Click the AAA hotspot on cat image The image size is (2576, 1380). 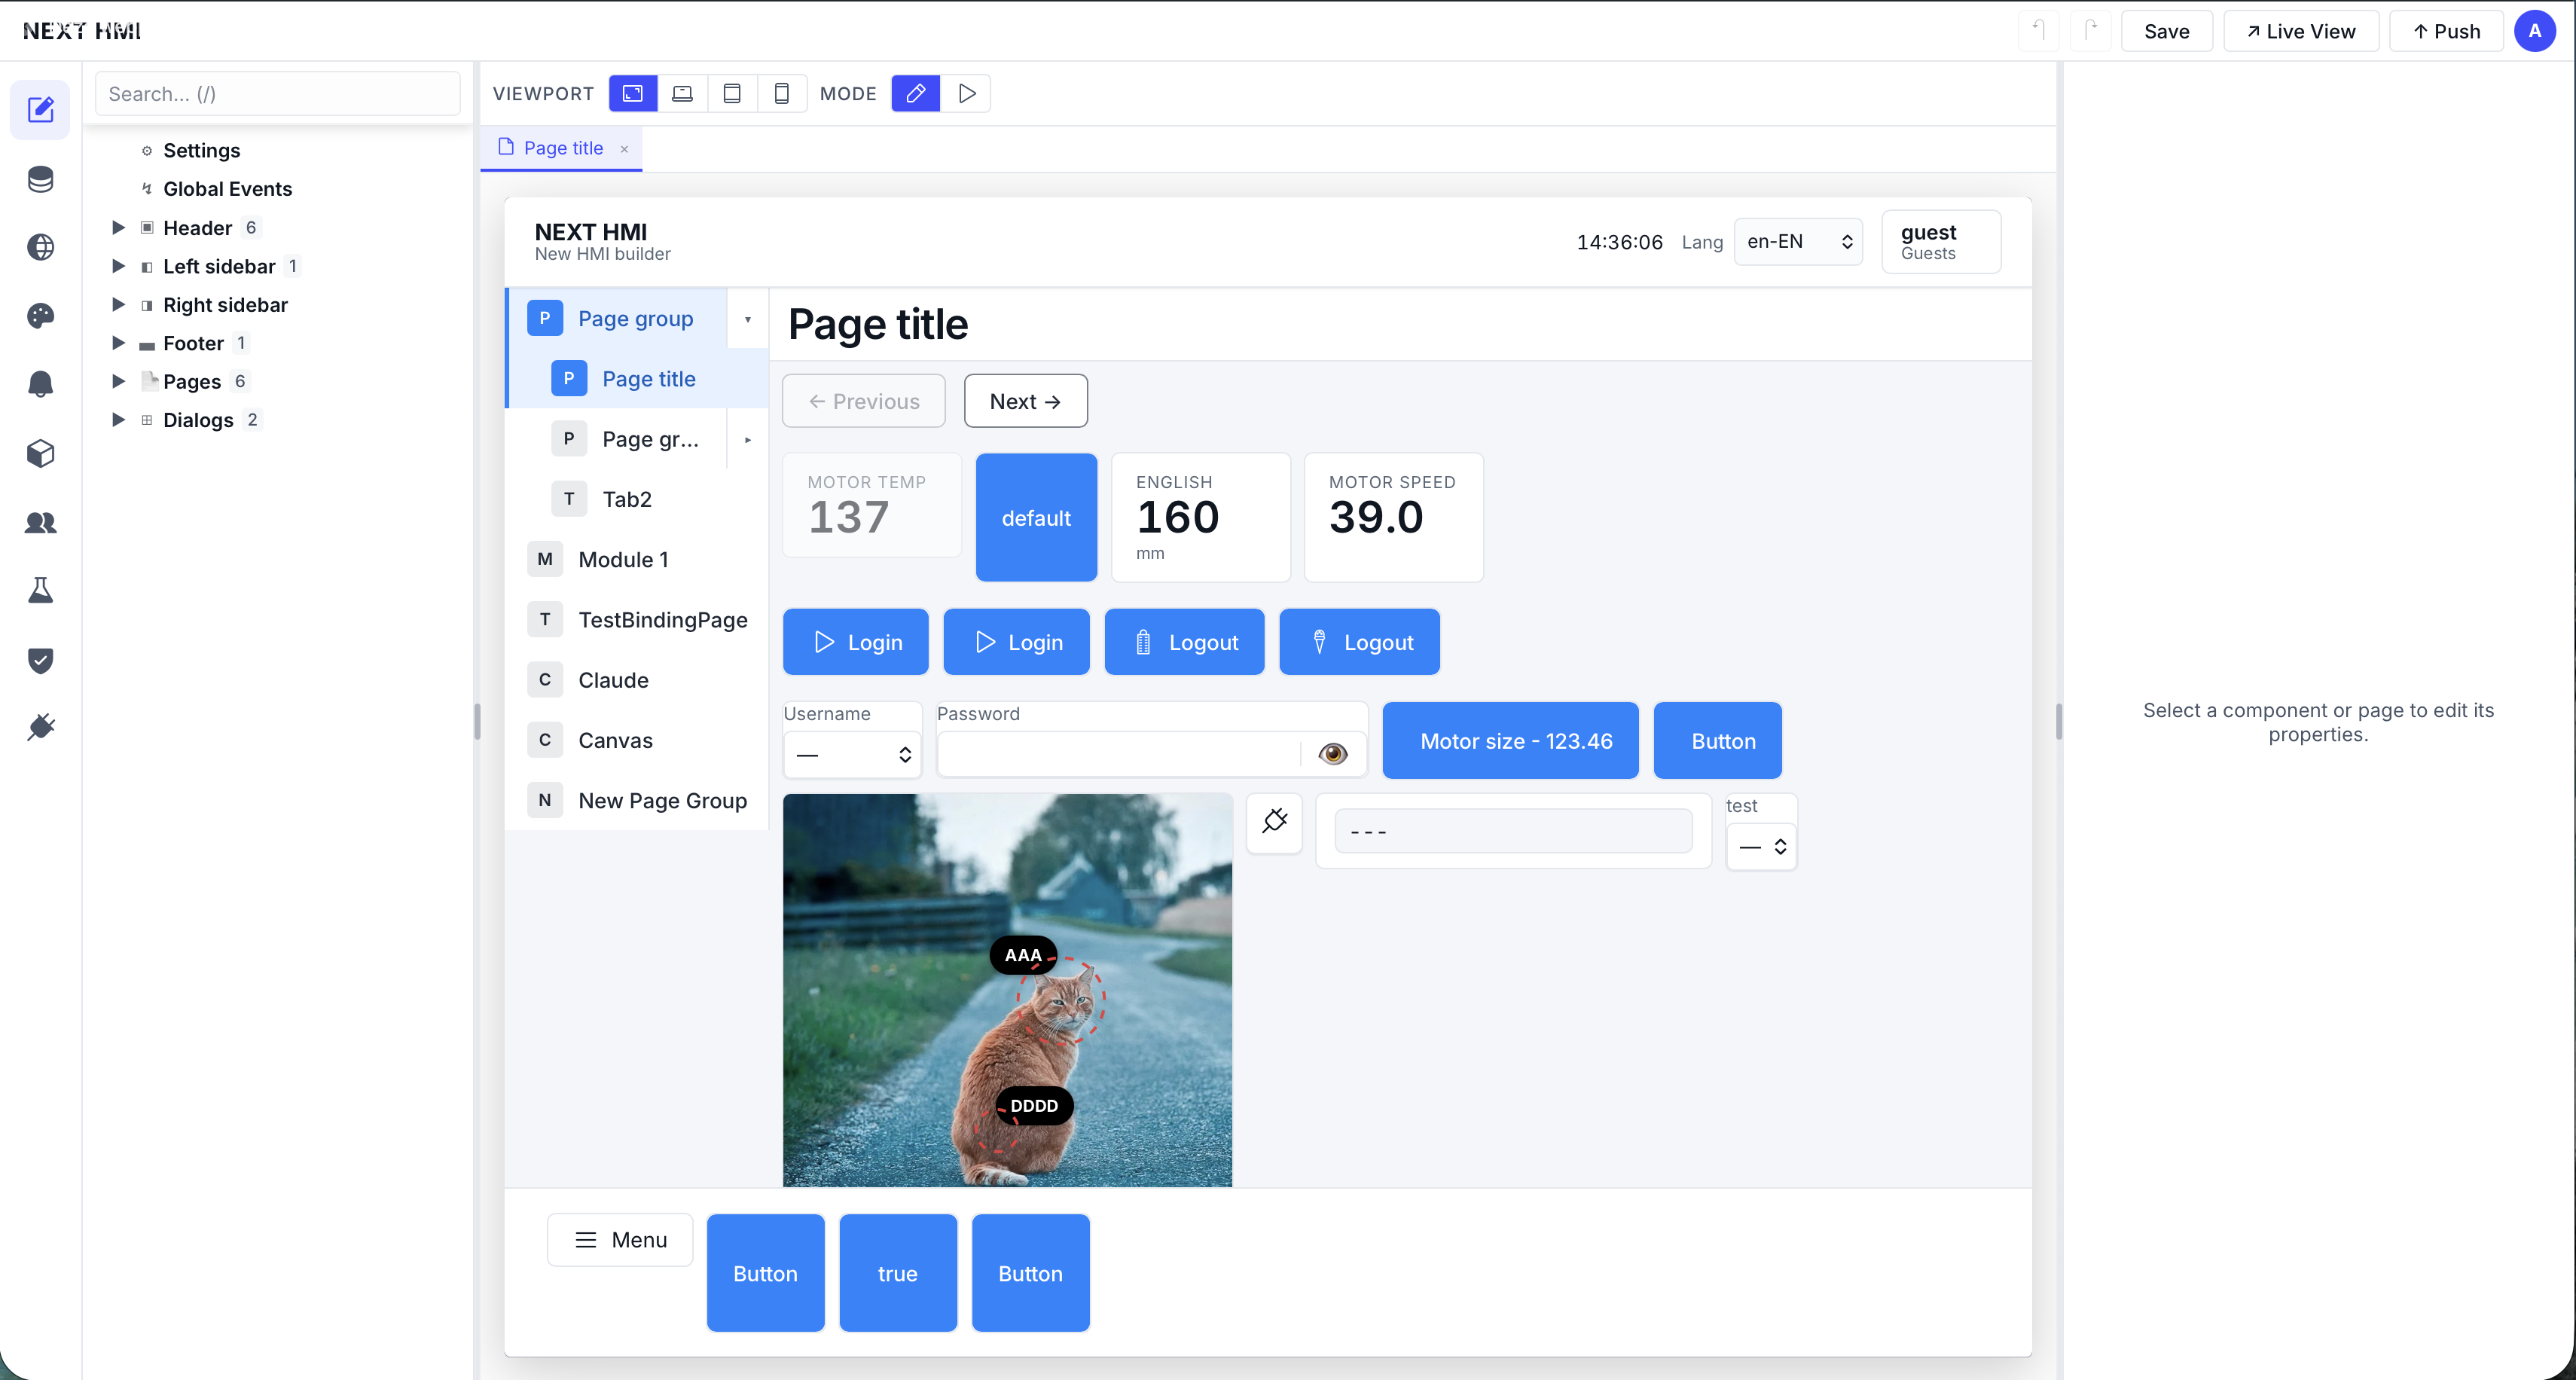[x=1023, y=955]
